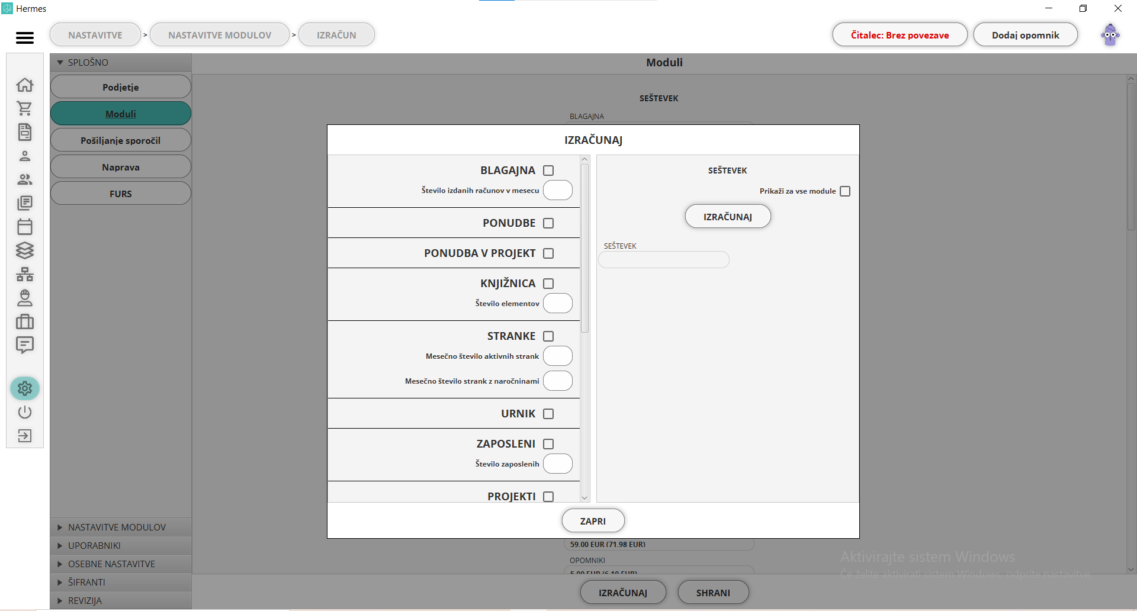Click the logout arrow icon
The height and width of the screenshot is (611, 1137).
(25, 436)
